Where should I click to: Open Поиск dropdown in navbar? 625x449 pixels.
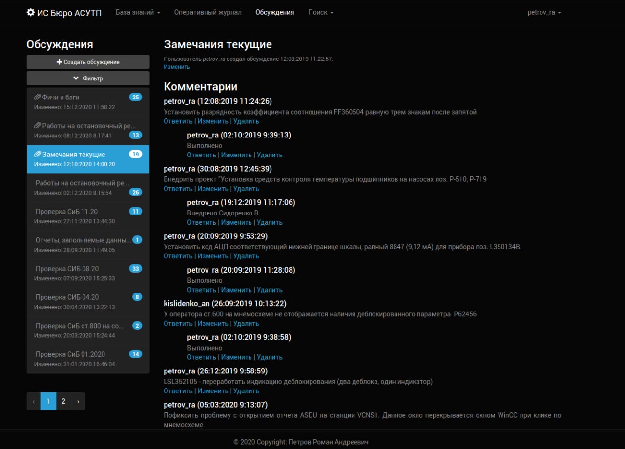coord(321,12)
